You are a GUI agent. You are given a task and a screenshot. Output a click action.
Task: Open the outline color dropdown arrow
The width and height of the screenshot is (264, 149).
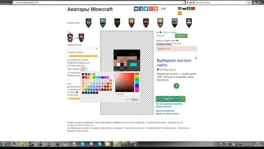tap(86, 69)
